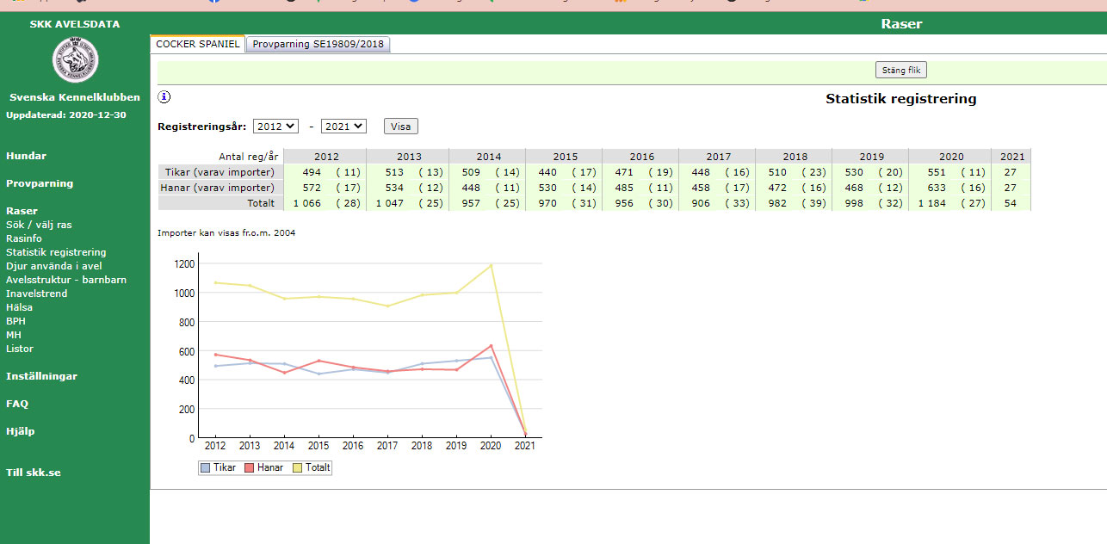Open the Provparning menu section
The image size is (1107, 544).
(40, 183)
